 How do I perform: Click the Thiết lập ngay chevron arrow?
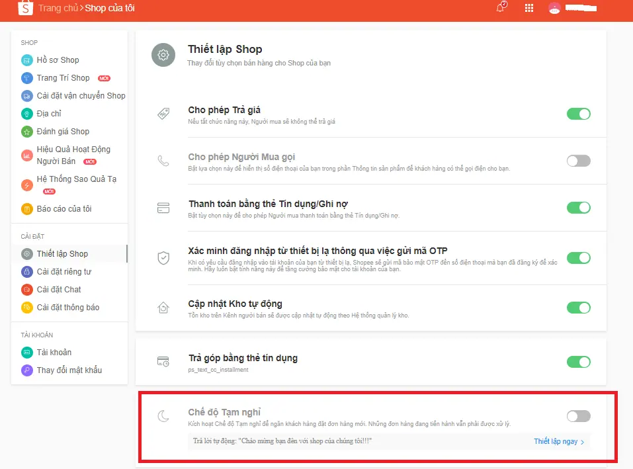582,442
